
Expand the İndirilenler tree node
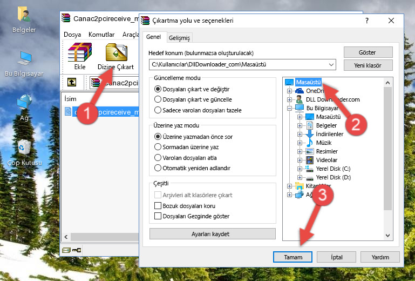tap(300, 134)
